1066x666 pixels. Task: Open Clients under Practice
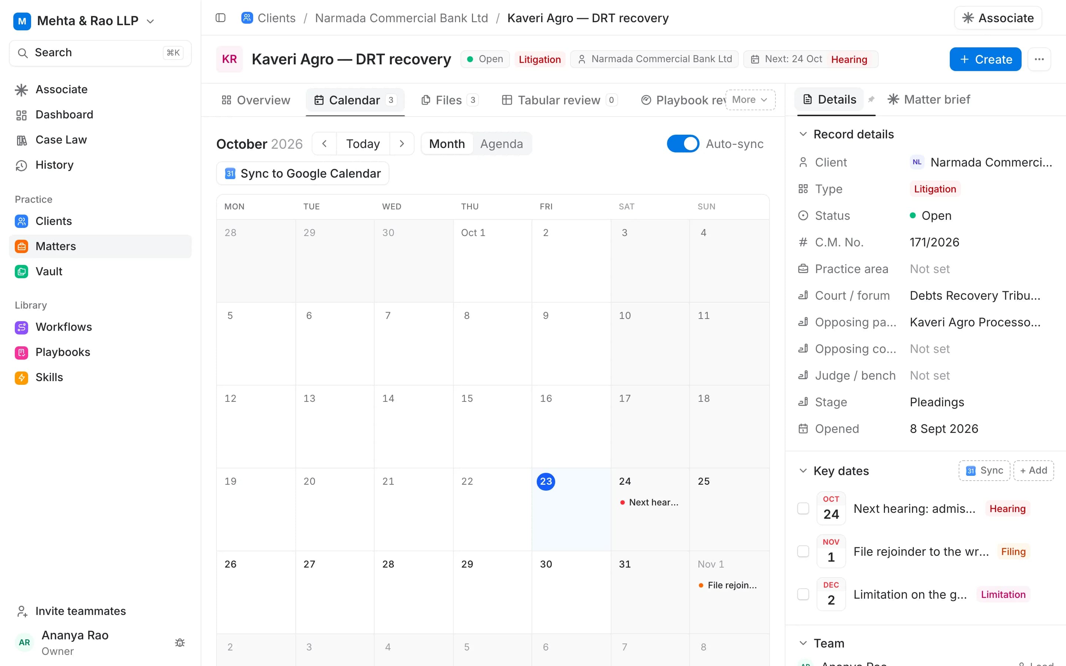[x=100, y=221]
